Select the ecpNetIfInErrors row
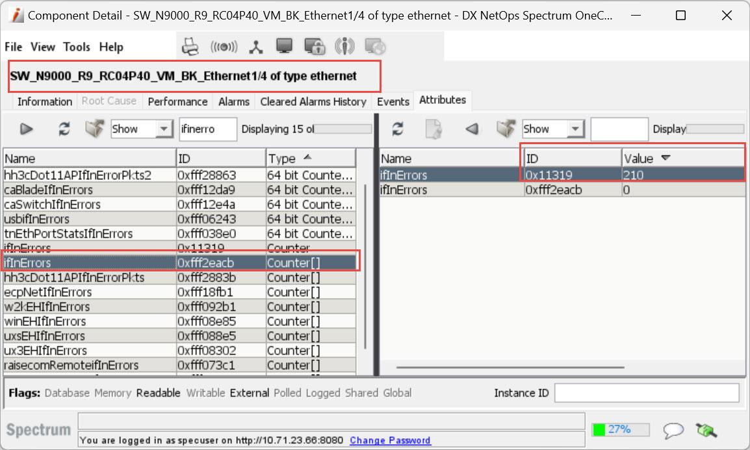The image size is (750, 450). (179, 292)
